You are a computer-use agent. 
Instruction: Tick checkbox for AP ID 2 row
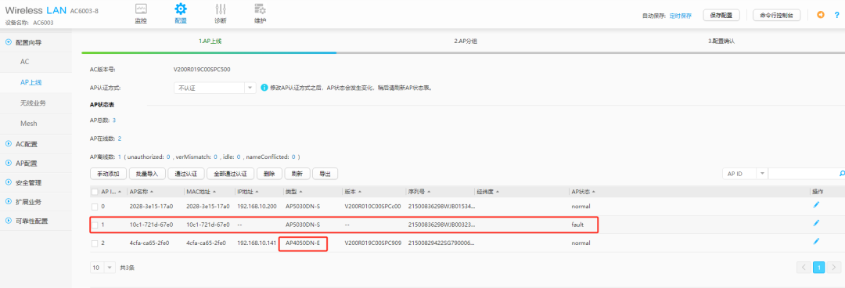point(95,243)
